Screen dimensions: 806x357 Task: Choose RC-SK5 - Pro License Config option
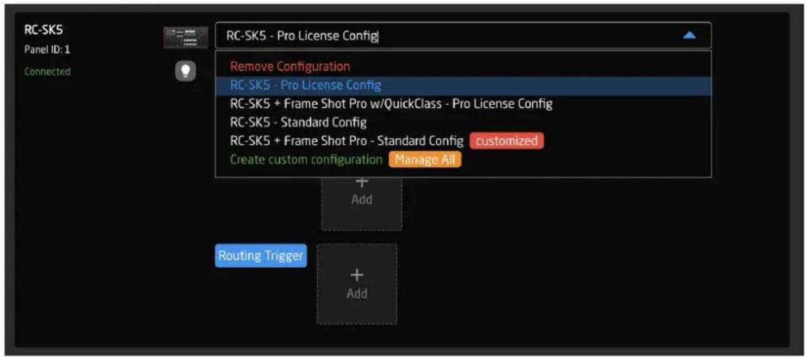(x=463, y=85)
